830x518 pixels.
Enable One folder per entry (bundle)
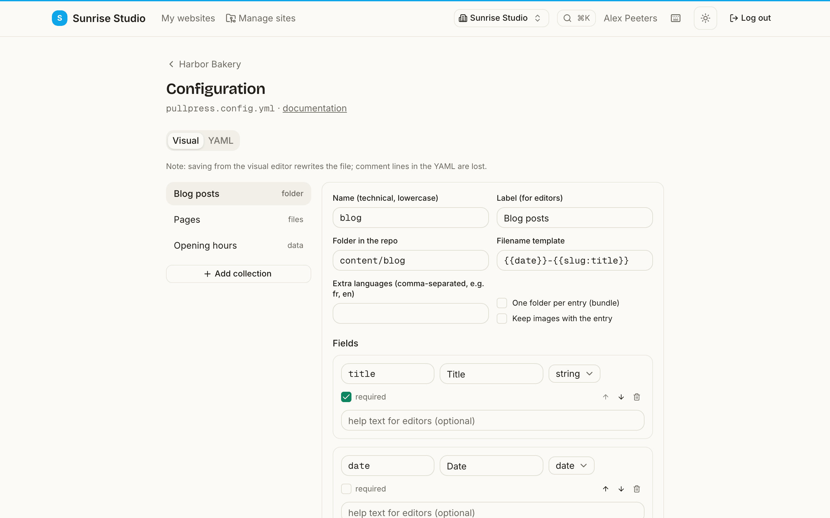(502, 303)
